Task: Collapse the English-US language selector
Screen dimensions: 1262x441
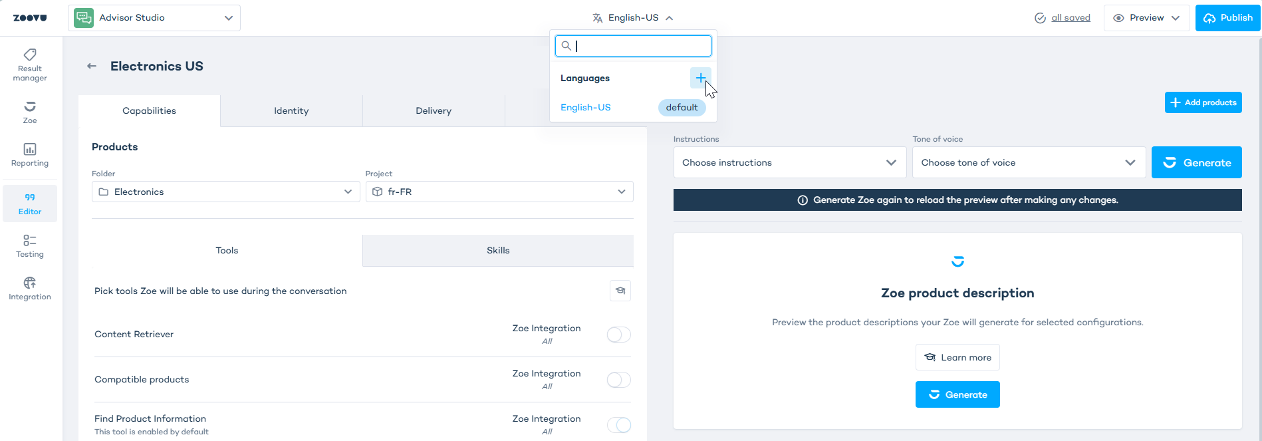Action: click(633, 18)
